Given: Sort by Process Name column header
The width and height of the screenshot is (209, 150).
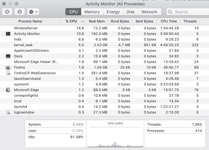Looking at the screenshot, I should pyautogui.click(x=30, y=21).
